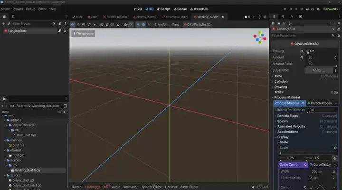The image size is (342, 190).
Task: Click the attach script icon in Scene dock
Action: point(60,24)
